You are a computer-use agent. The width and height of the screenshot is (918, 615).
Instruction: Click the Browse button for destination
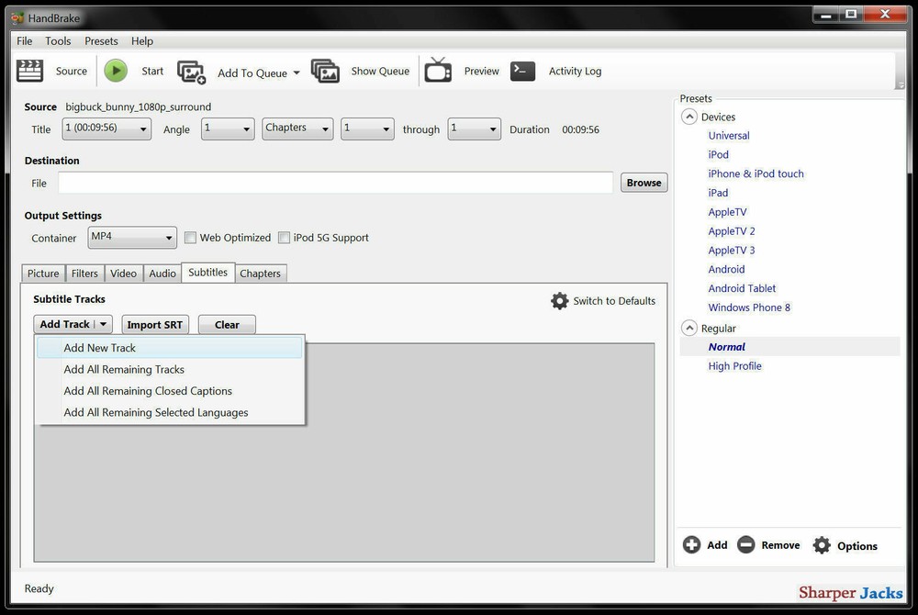coord(644,183)
